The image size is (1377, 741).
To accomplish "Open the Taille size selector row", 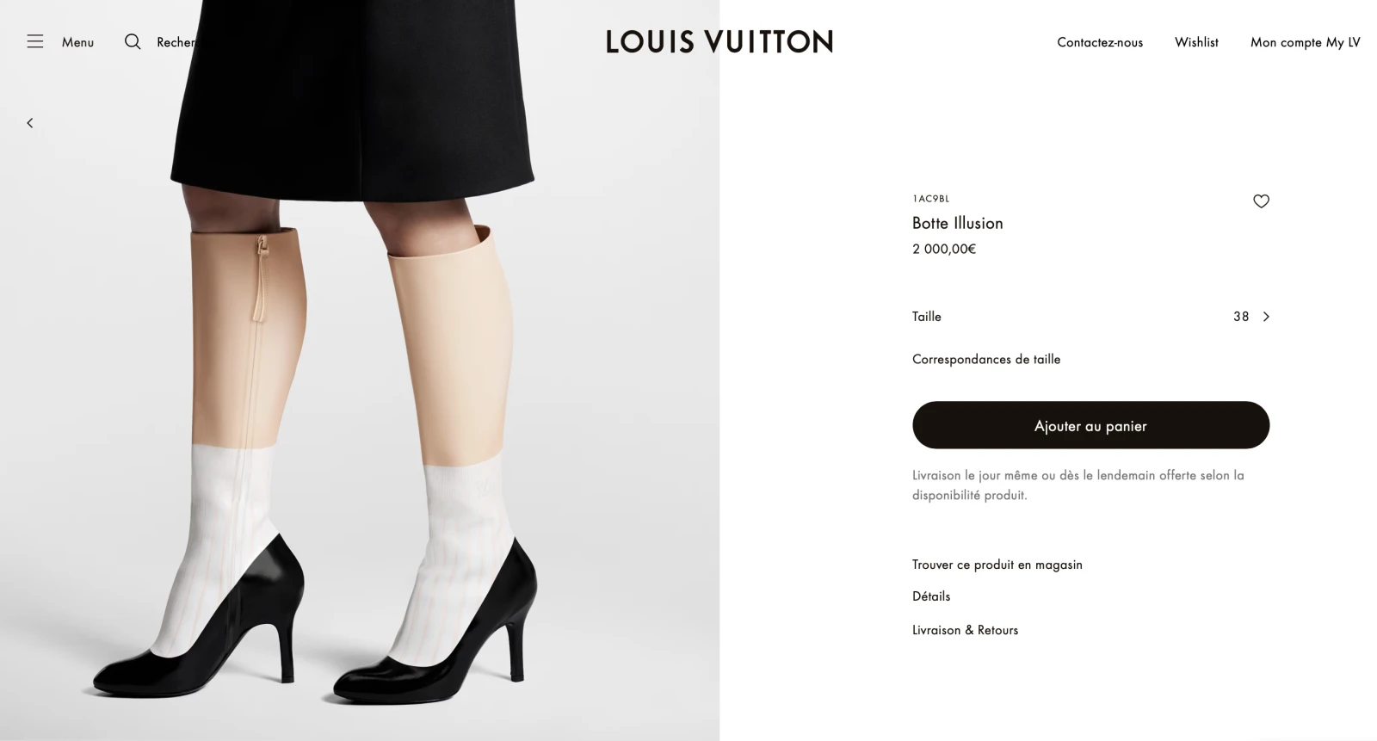I will tap(1090, 317).
